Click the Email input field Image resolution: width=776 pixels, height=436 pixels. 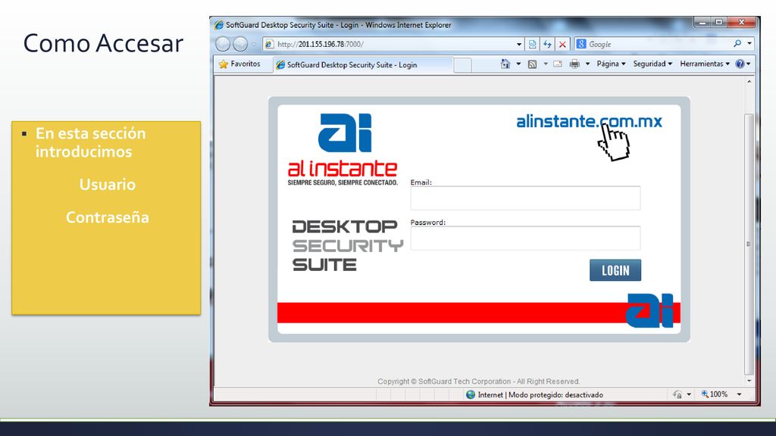[x=525, y=198]
